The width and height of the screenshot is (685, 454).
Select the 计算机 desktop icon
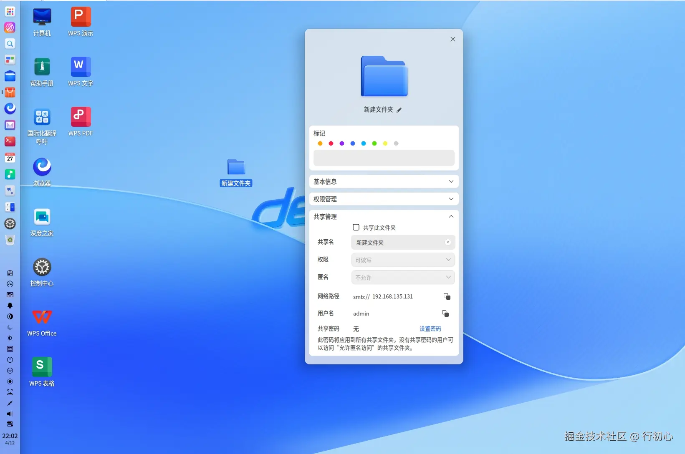point(42,22)
